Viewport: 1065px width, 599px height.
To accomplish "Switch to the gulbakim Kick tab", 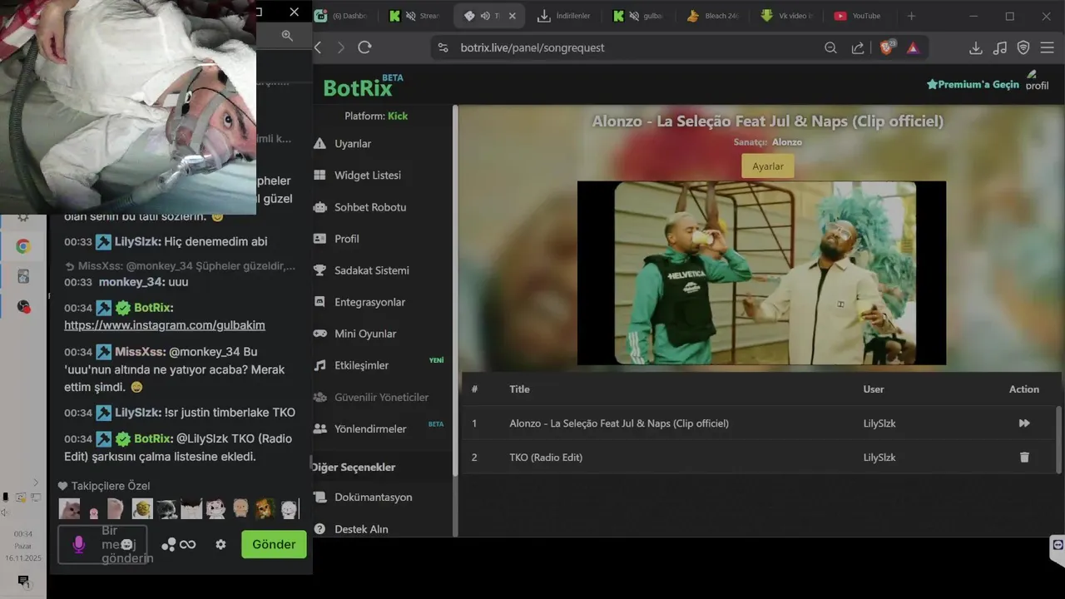I will pyautogui.click(x=638, y=16).
